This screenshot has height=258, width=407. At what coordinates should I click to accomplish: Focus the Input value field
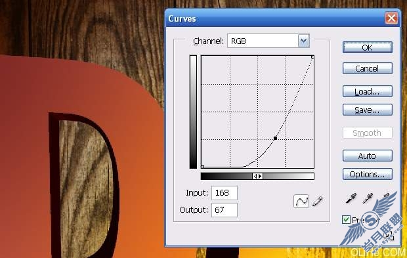[x=225, y=193]
